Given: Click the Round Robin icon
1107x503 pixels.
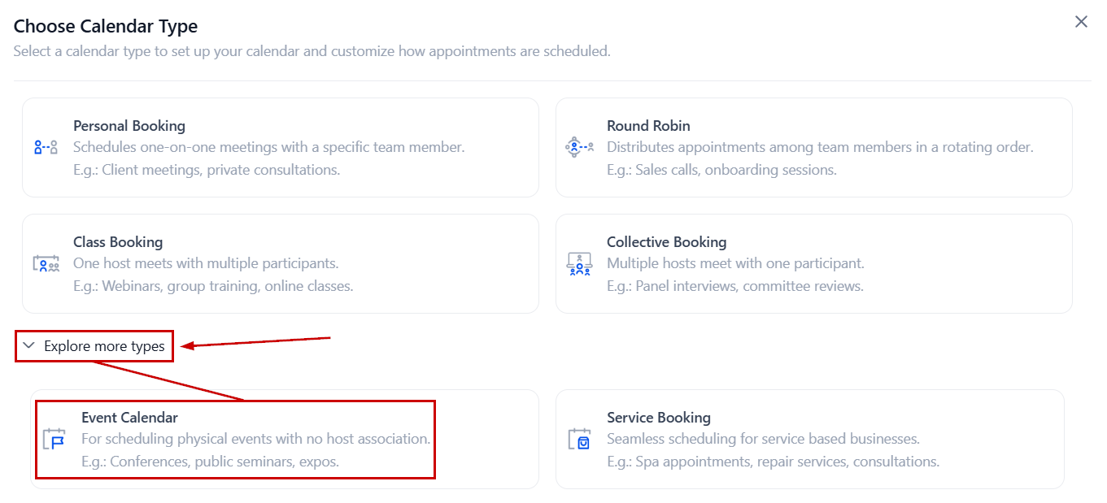Looking at the screenshot, I should tap(579, 148).
